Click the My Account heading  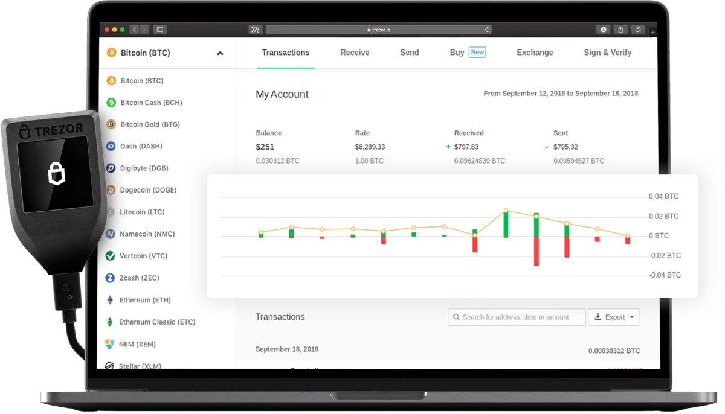[282, 94]
